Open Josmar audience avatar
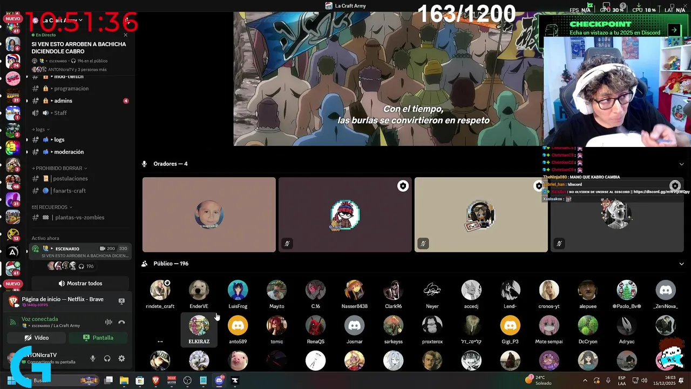This screenshot has height=389, width=691. (x=354, y=326)
